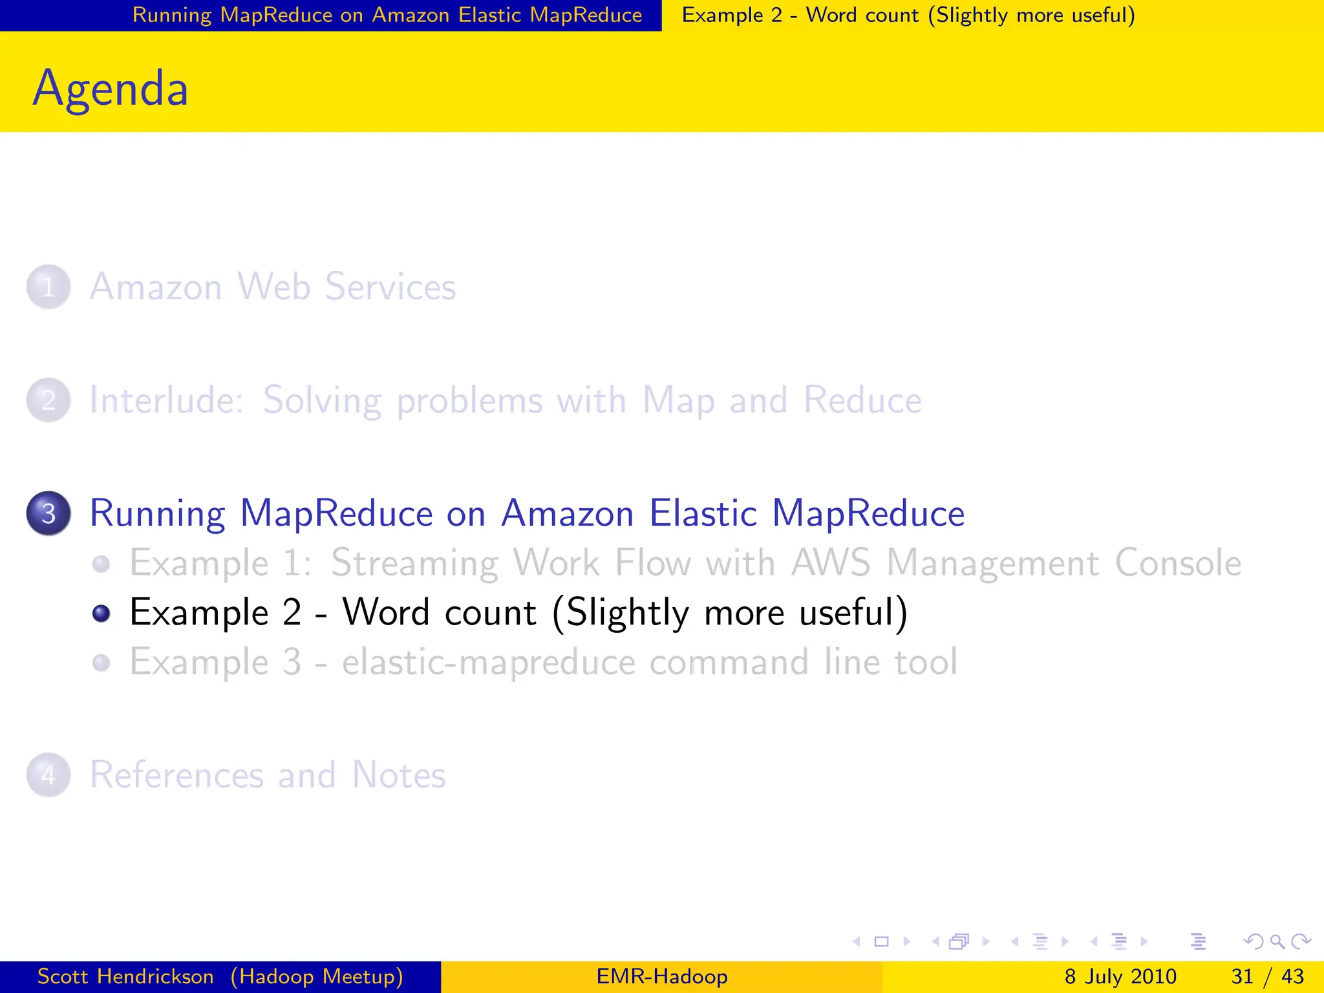Viewport: 1324px width, 993px height.
Task: Go to previous subsection arrow
Action: [x=1015, y=942]
